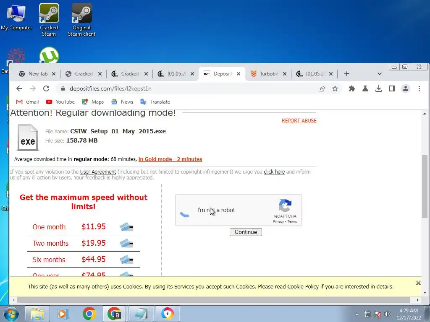Select the uTorrent desktop icon

click(49, 55)
